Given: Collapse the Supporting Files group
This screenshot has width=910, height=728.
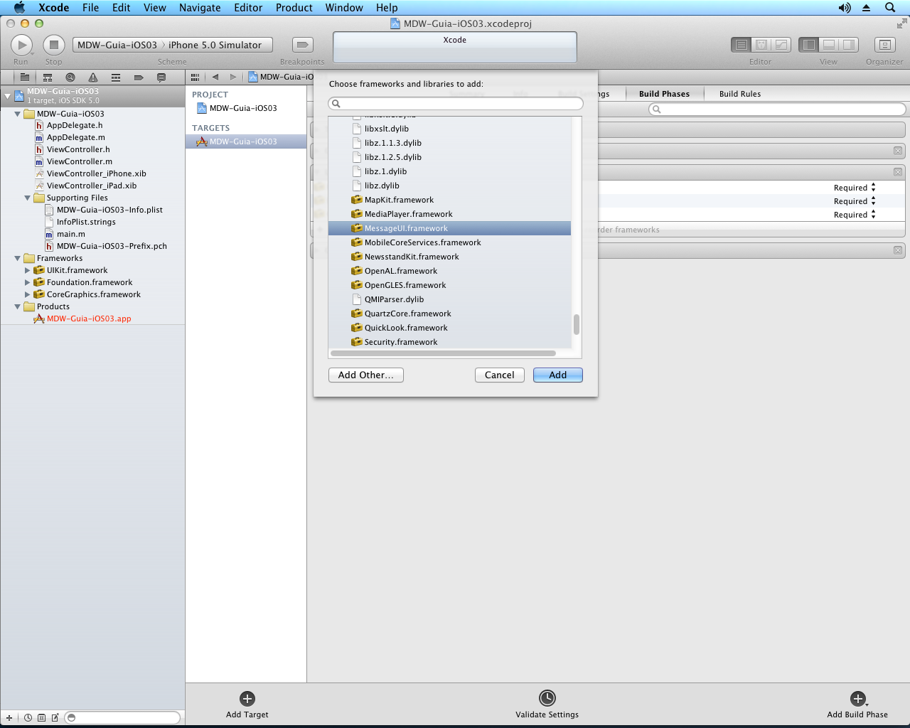Looking at the screenshot, I should tap(28, 198).
